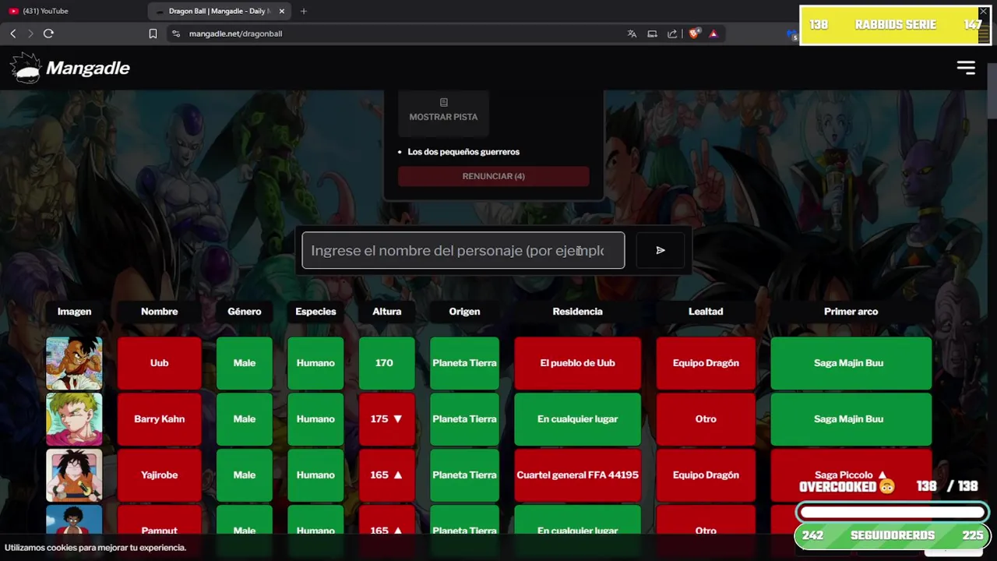Click the translate page icon
This screenshot has height=561, width=997.
click(x=632, y=34)
